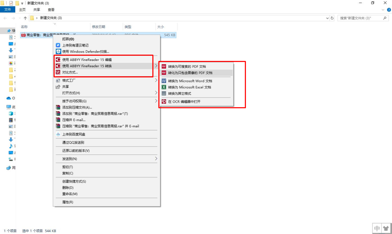392x234 pixels.
Task: Click the shirt skin icon beside 中
Action: pyautogui.click(x=386, y=228)
